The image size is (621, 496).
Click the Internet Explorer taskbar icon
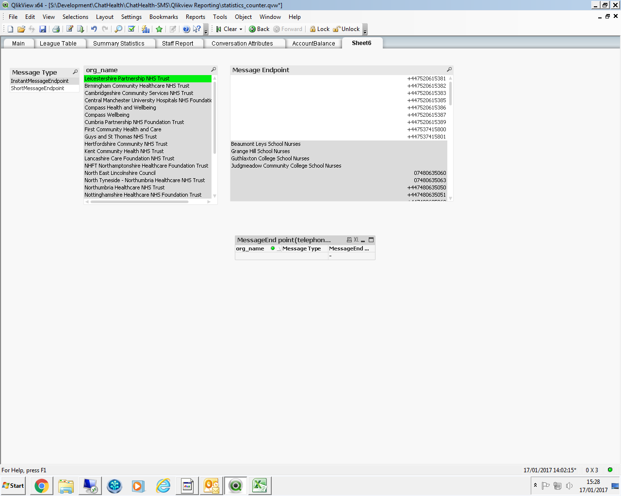pos(163,486)
